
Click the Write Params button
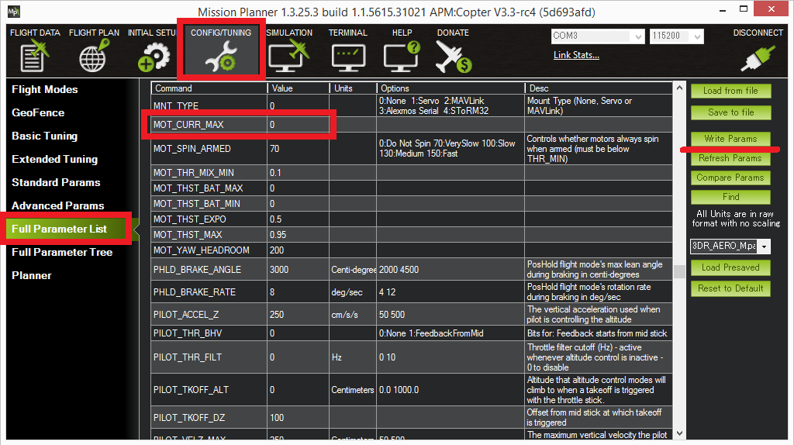pos(730,139)
